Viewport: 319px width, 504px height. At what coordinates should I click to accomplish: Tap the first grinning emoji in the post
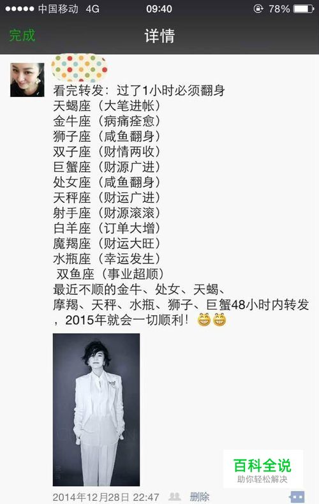(x=204, y=320)
